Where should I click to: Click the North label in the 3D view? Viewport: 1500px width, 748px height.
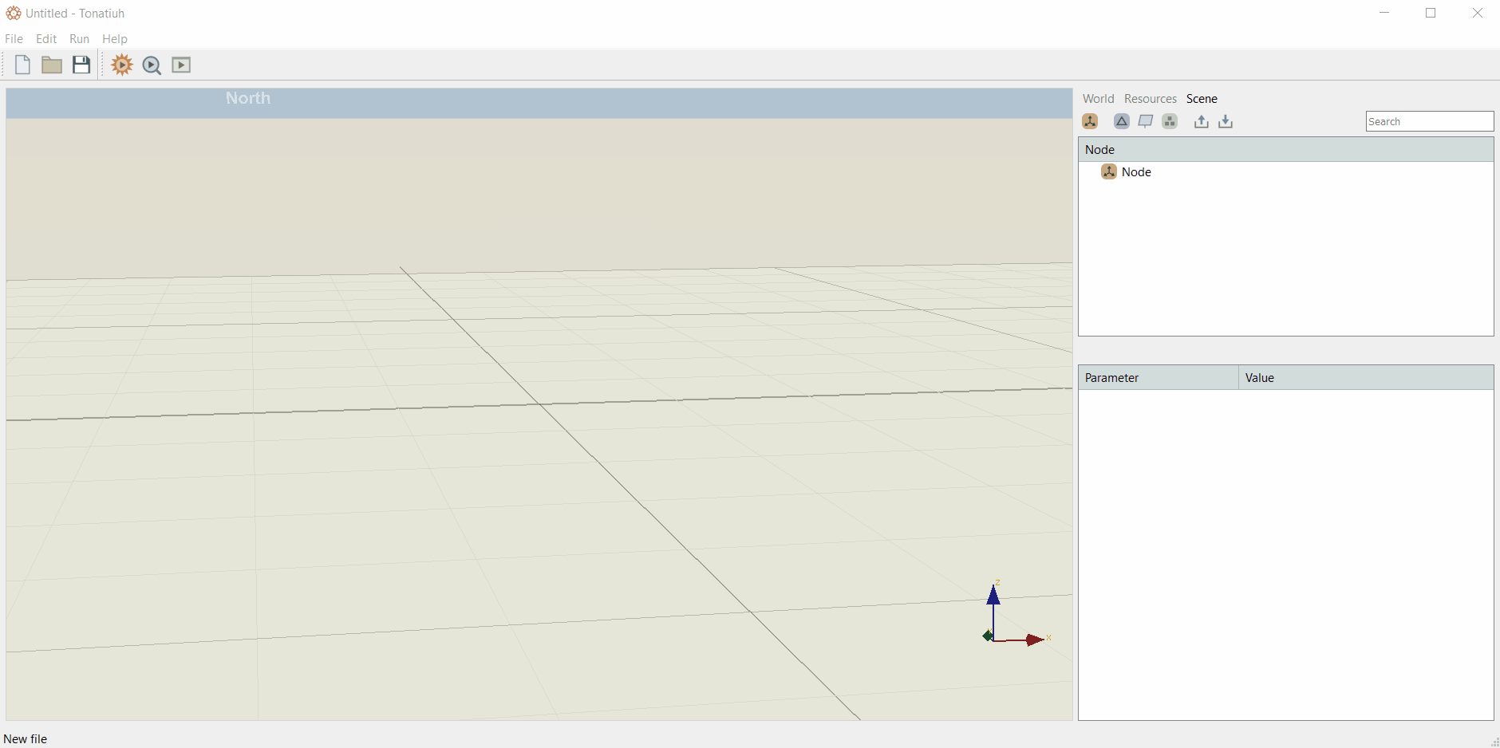248,98
